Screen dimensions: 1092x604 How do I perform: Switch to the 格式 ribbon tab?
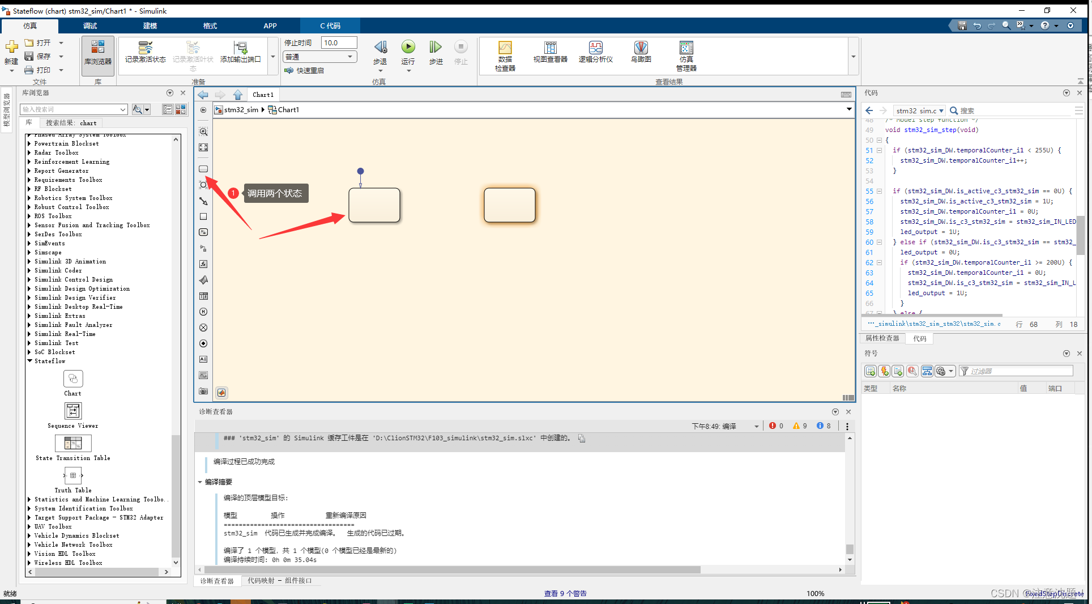pos(210,25)
